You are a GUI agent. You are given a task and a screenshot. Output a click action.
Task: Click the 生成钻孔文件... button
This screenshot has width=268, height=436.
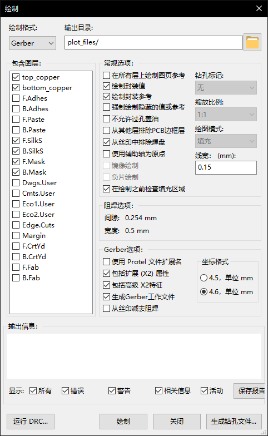[234, 422]
